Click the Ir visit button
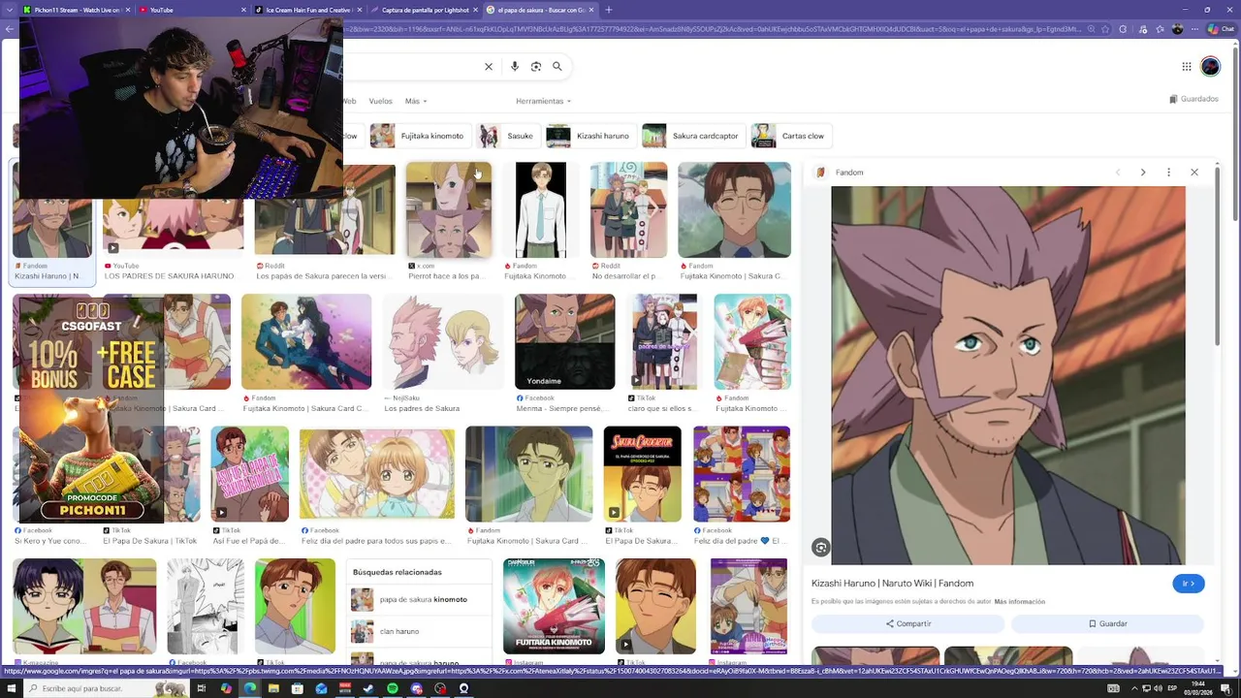Screen dimensions: 1241x698 [1189, 584]
